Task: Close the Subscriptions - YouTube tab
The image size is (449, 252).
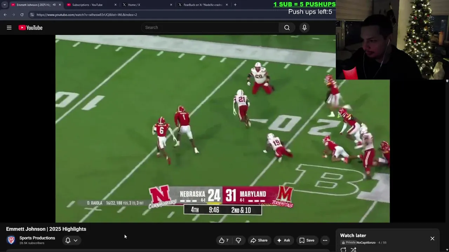Action: coord(115,5)
